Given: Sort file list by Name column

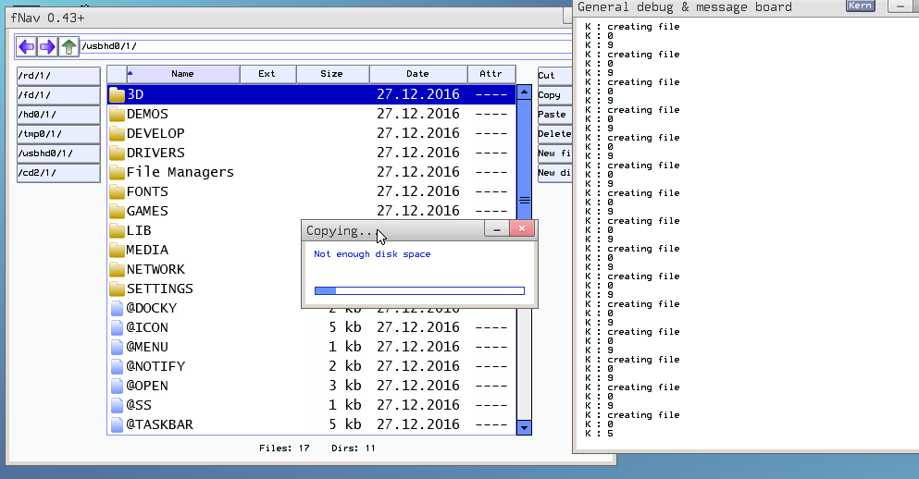Looking at the screenshot, I should click(181, 74).
